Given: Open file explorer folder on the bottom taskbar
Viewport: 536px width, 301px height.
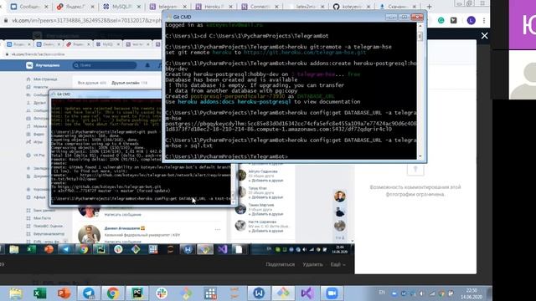Looking at the screenshot, I should click(15, 293).
